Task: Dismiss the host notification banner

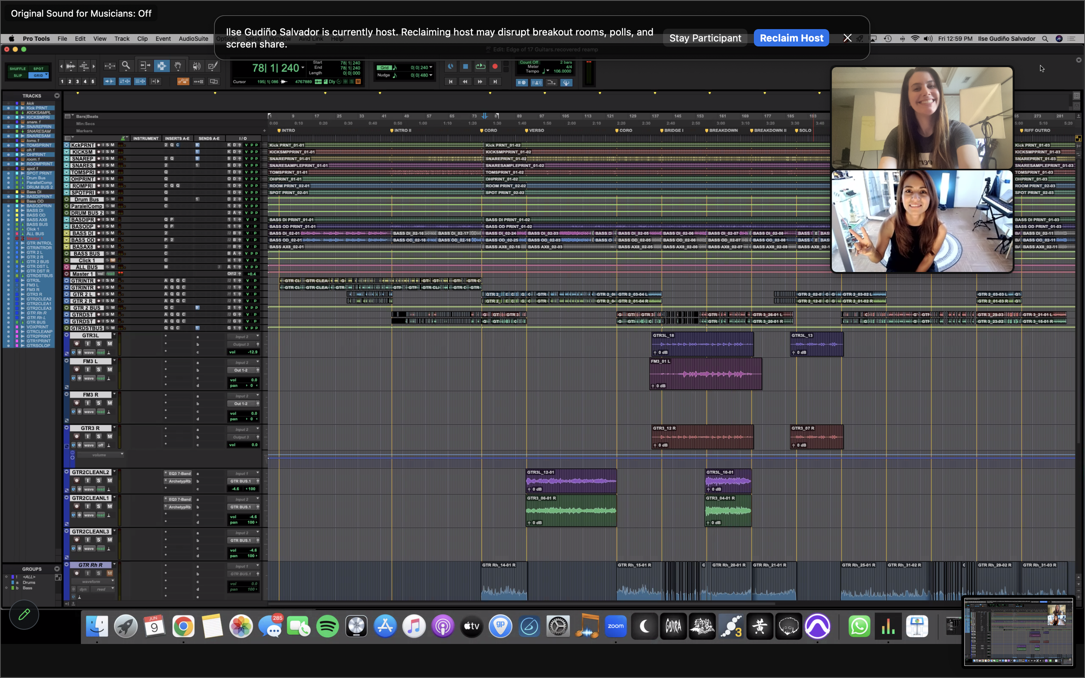Action: coord(847,38)
